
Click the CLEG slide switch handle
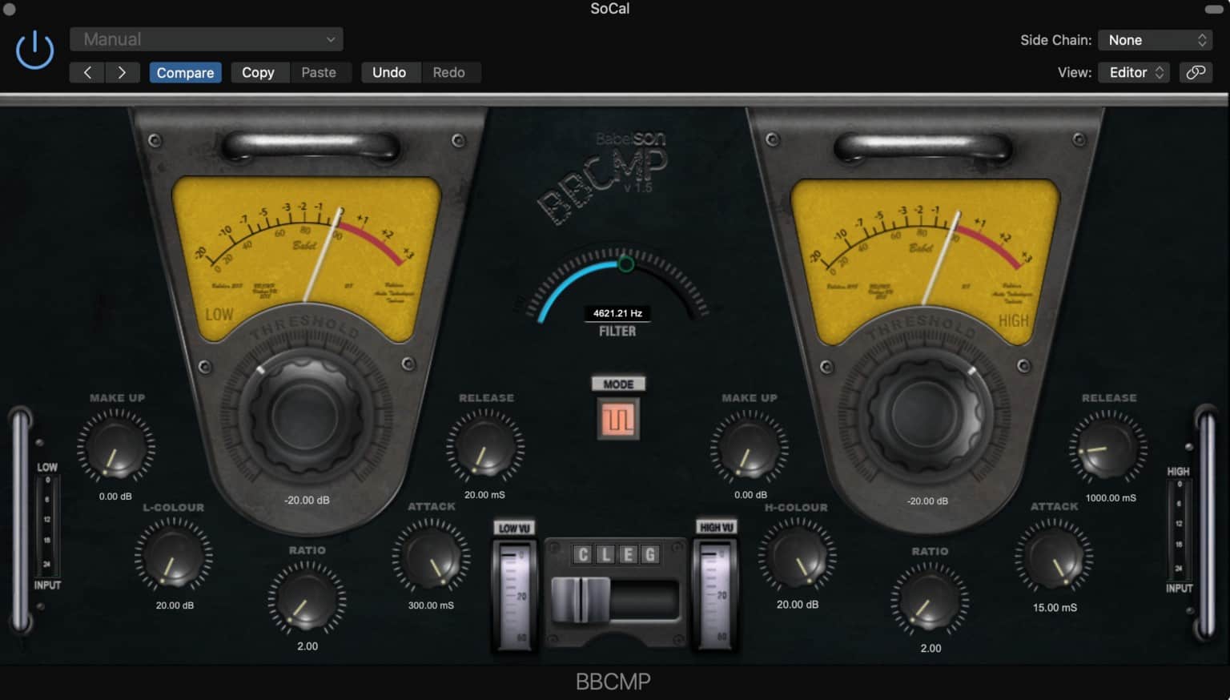coord(581,600)
